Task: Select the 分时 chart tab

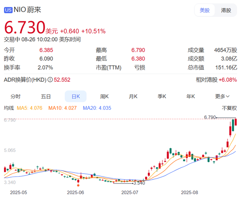Action: tap(16, 97)
